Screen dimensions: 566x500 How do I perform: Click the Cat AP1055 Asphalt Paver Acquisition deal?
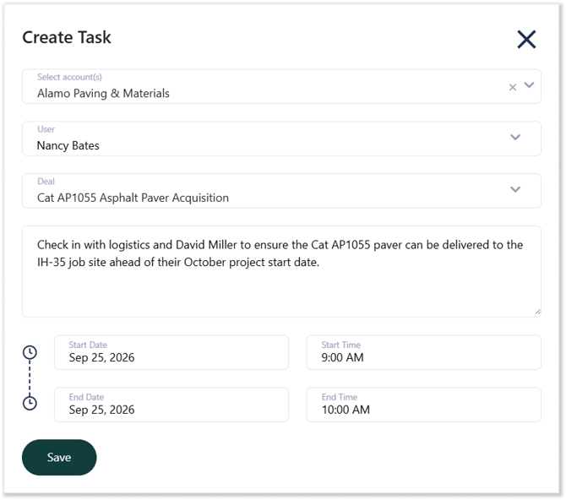pyautogui.click(x=133, y=198)
